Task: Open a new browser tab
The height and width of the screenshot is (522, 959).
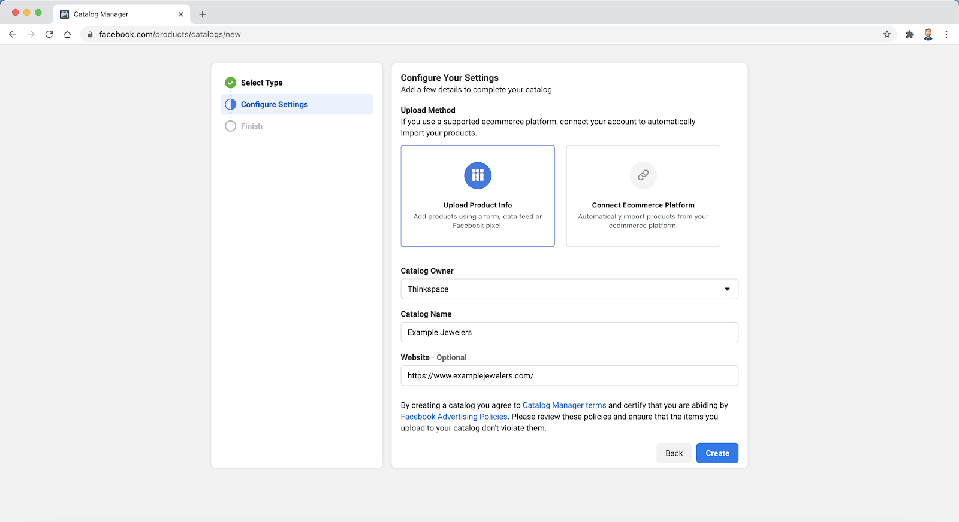Action: [x=203, y=14]
